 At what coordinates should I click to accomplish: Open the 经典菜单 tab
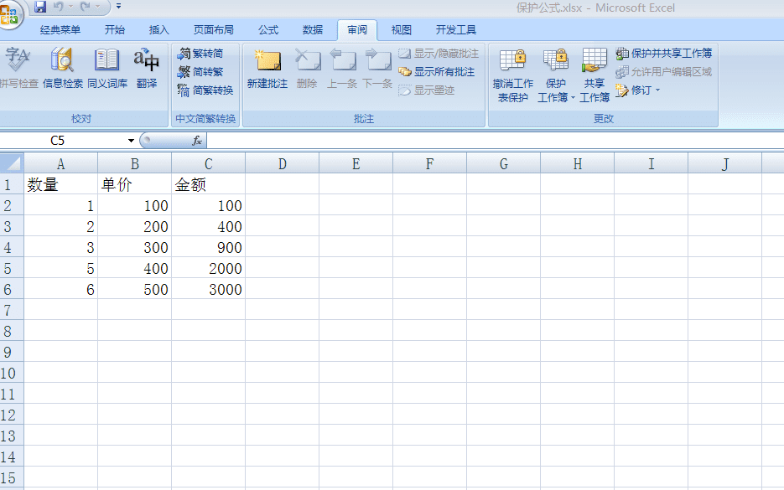pos(60,30)
